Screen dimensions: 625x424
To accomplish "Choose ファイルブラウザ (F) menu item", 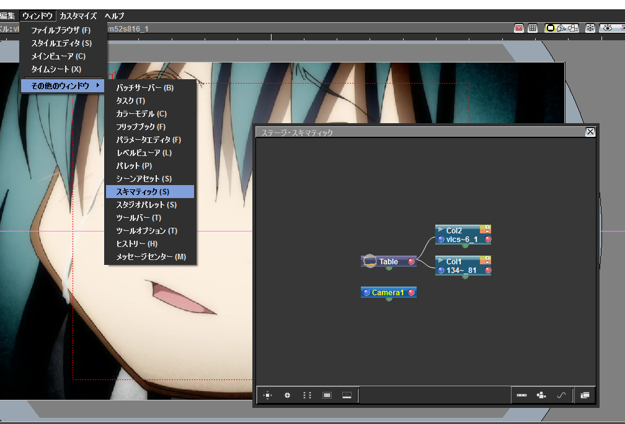I will point(63,30).
